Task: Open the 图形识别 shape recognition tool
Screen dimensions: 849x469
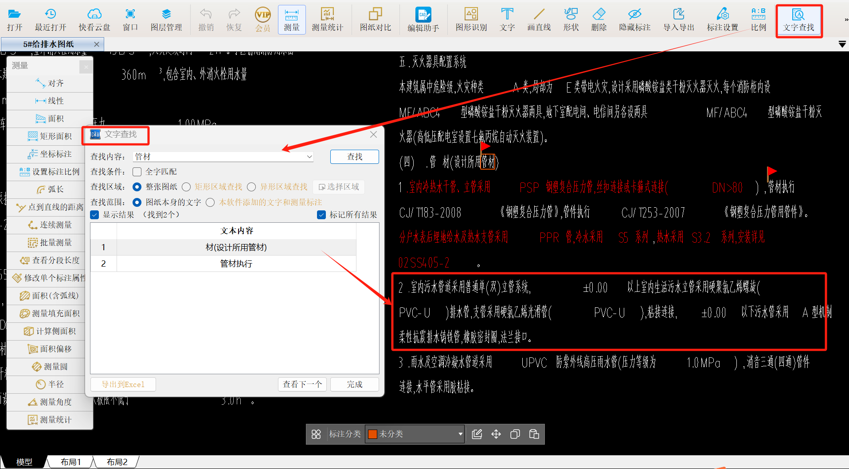Action: (x=471, y=20)
